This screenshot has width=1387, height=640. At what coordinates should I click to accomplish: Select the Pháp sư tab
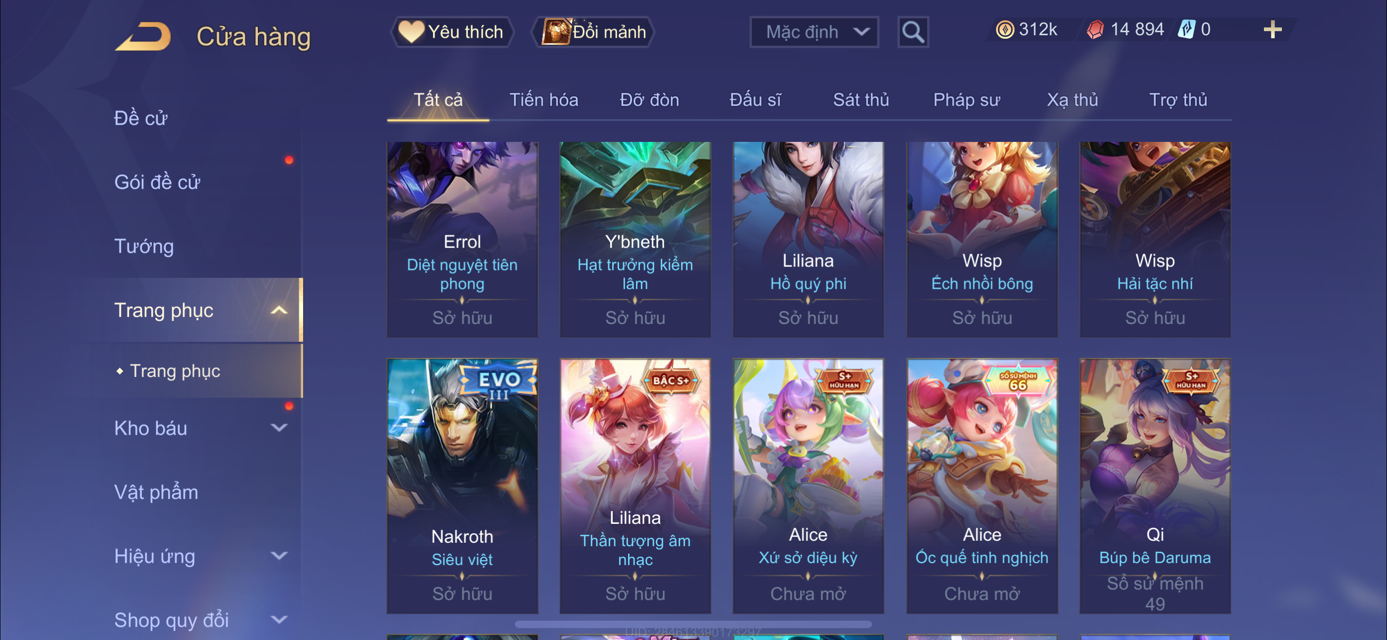coord(966,100)
